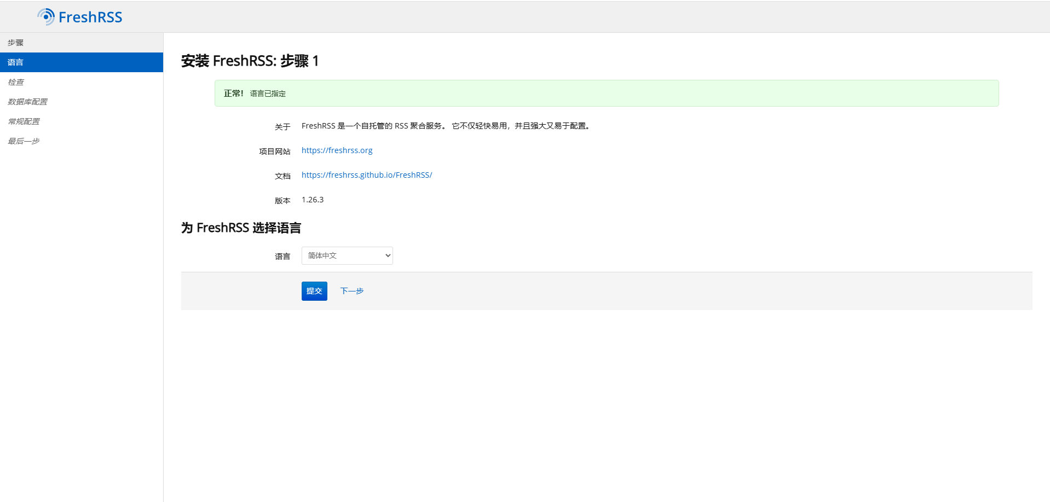This screenshot has height=502, width=1050.
Task: Select the 常规配置 step in sidebar
Action: click(x=82, y=121)
